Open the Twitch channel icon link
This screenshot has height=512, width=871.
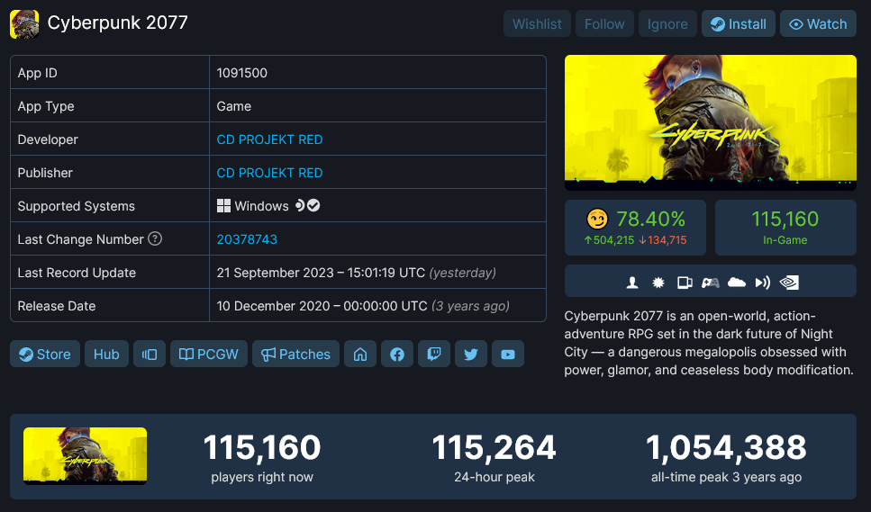(x=434, y=354)
